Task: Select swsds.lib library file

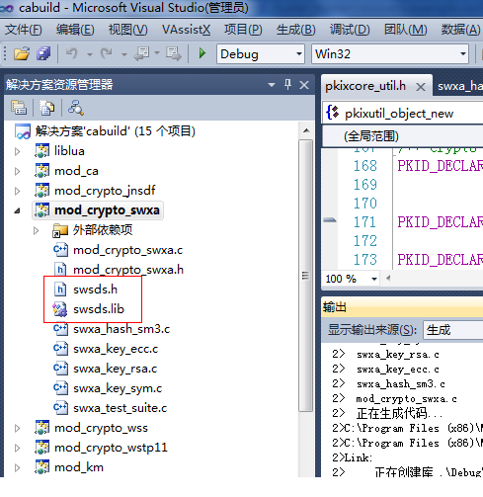Action: 99,309
